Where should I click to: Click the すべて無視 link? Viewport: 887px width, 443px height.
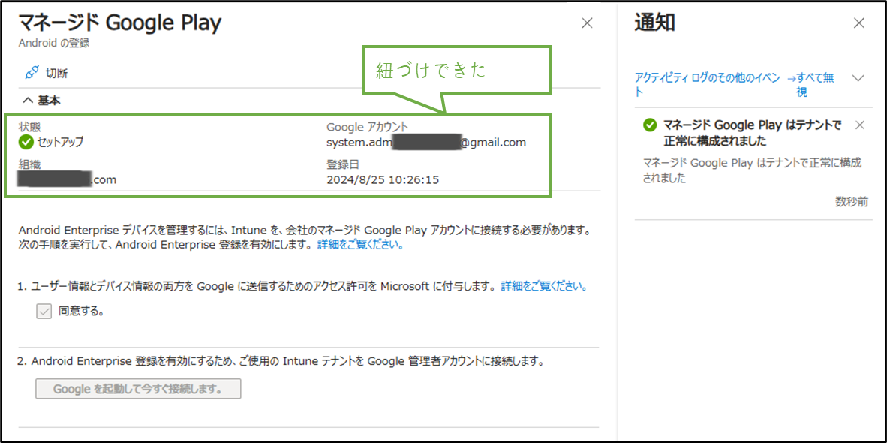coord(810,85)
